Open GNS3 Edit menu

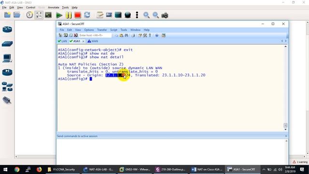click(x=12, y=8)
